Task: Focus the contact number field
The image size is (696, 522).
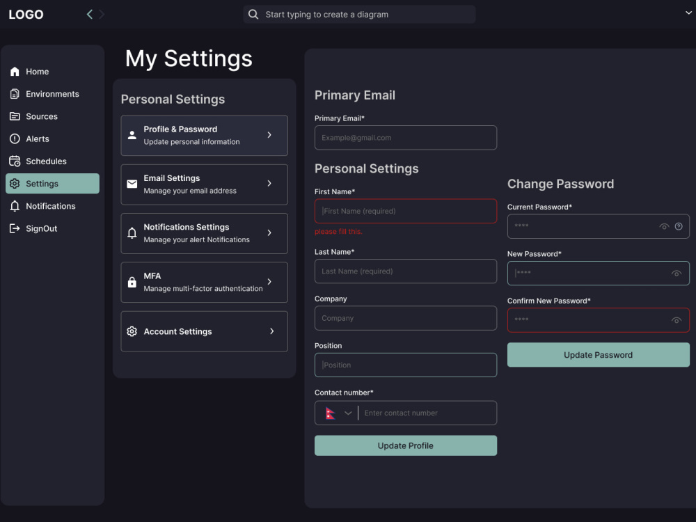Action: 427,413
